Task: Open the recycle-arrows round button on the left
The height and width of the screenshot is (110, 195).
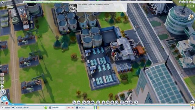Action: pyautogui.click(x=3, y=92)
